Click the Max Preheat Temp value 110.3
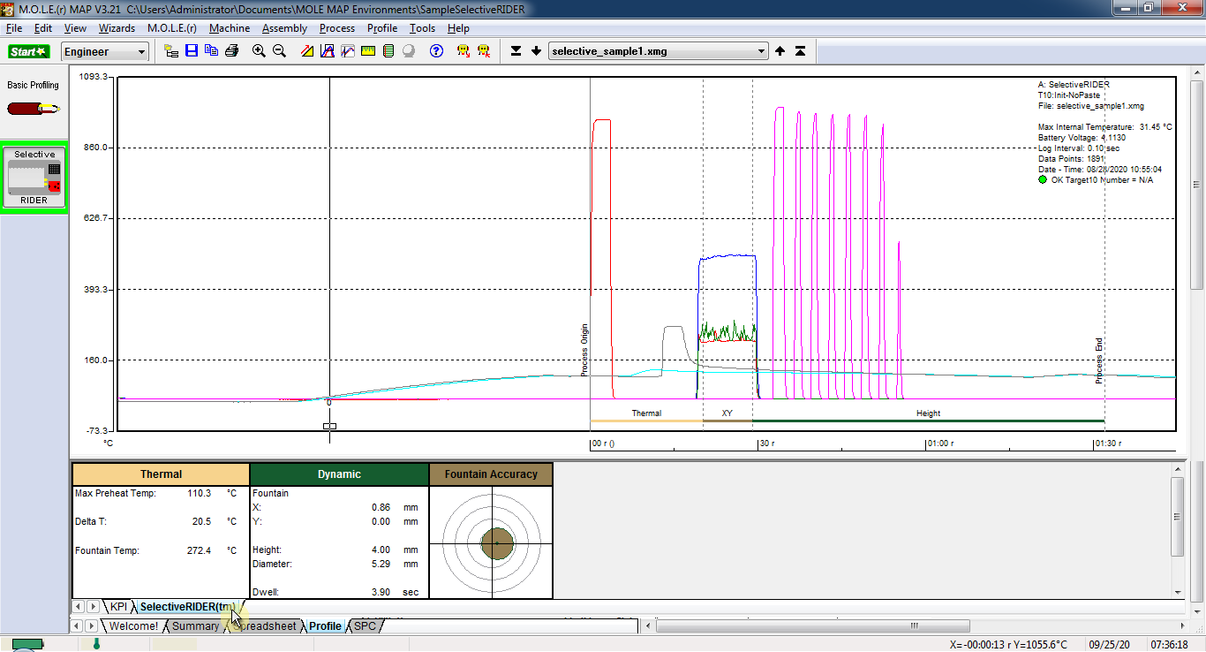This screenshot has height=652, width=1206. [199, 494]
